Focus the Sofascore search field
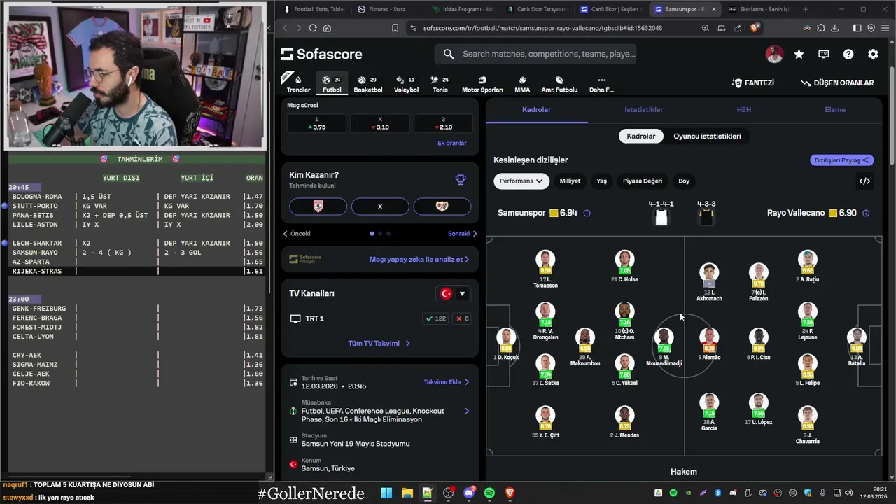Screen dimensions: 896x504 [x=536, y=54]
